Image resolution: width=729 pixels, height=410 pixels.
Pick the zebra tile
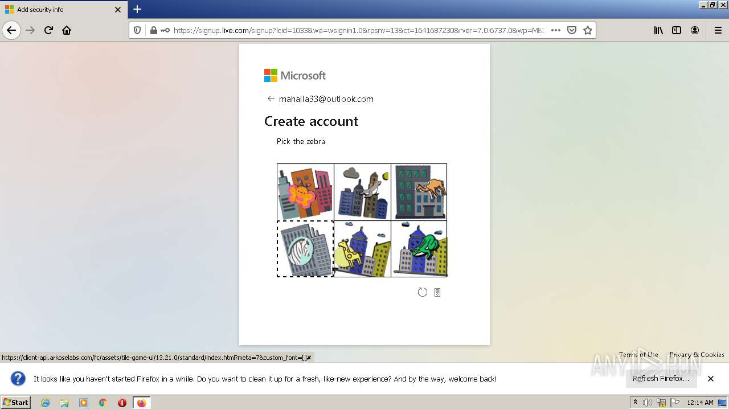305,249
